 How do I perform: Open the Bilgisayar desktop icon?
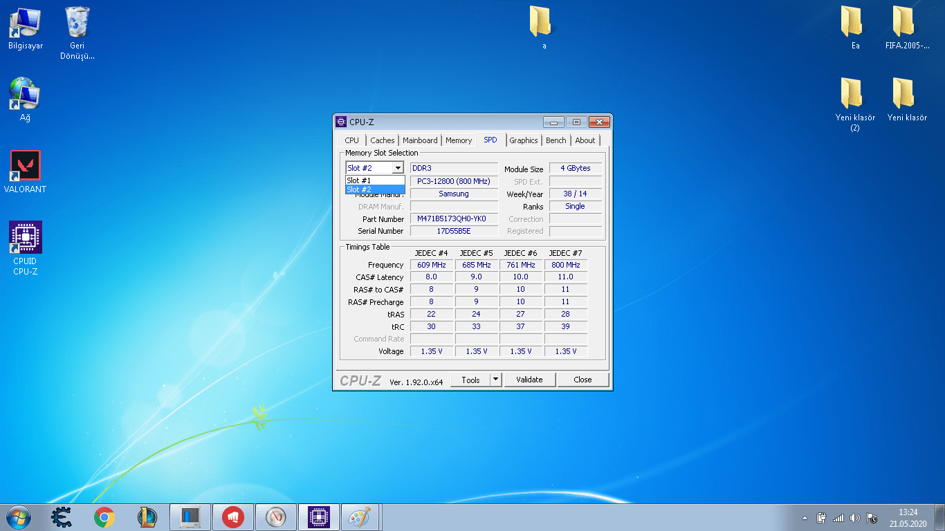pos(26,23)
